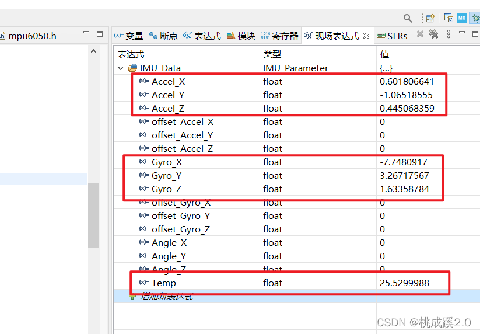Select the Accel_X row
480x334 pixels.
click(297, 82)
